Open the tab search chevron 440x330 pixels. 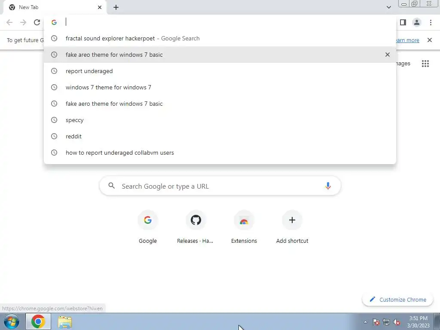(x=388, y=7)
